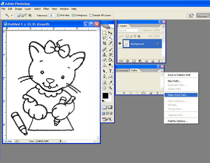
Task: Select the Slice tool
Action: 110,43
